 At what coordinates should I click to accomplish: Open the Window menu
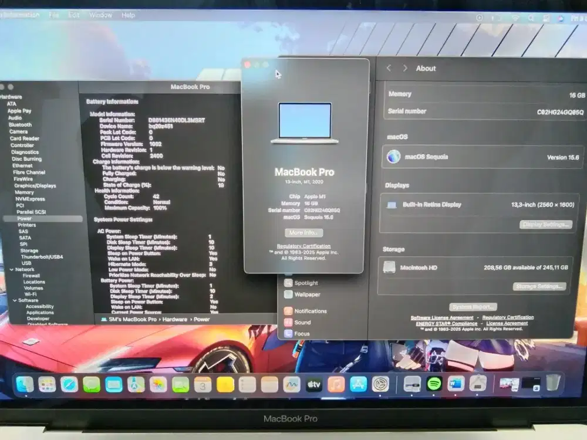click(x=100, y=15)
